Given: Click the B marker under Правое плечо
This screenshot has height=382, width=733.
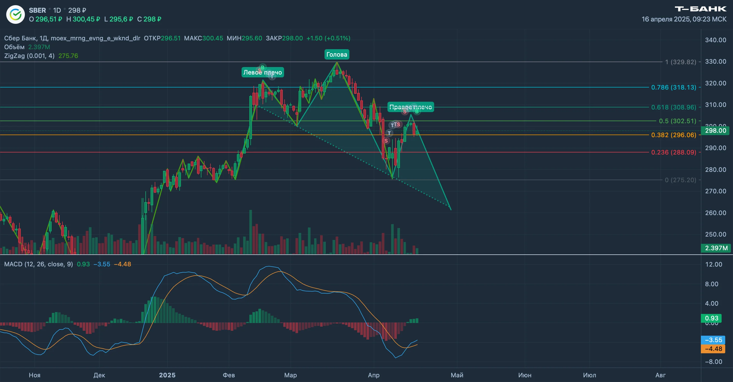Looking at the screenshot, I should point(417,111).
